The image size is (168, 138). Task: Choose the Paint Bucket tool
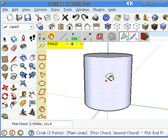(x=5, y=48)
